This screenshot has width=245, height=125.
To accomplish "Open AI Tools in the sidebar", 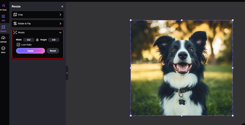I will (x=3, y=7).
